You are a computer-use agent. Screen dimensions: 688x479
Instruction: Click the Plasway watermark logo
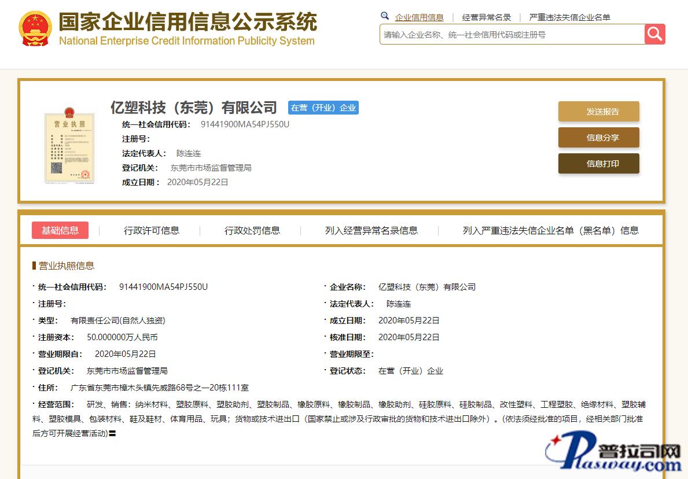tap(613, 454)
